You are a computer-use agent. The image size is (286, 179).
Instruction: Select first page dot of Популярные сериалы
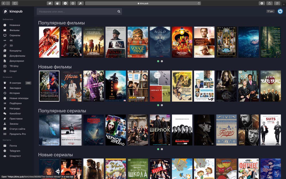point(158,149)
